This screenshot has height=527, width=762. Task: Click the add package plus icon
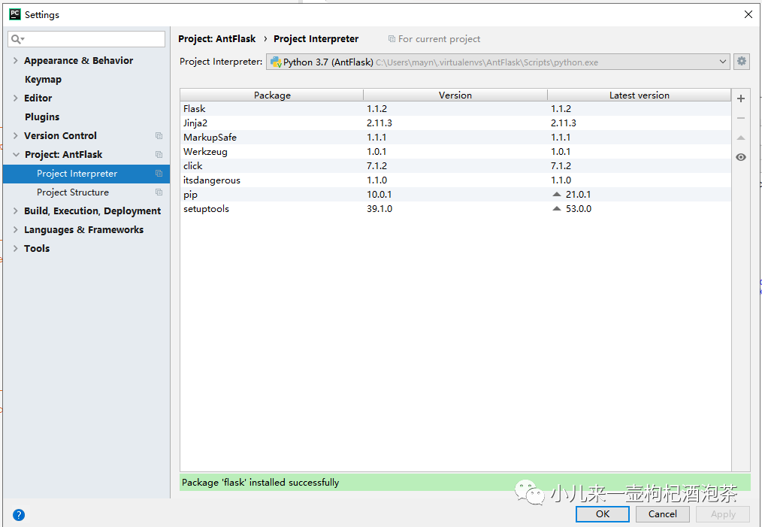[x=741, y=98]
